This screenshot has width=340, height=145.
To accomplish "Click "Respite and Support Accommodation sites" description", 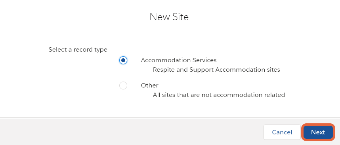I will click(216, 70).
